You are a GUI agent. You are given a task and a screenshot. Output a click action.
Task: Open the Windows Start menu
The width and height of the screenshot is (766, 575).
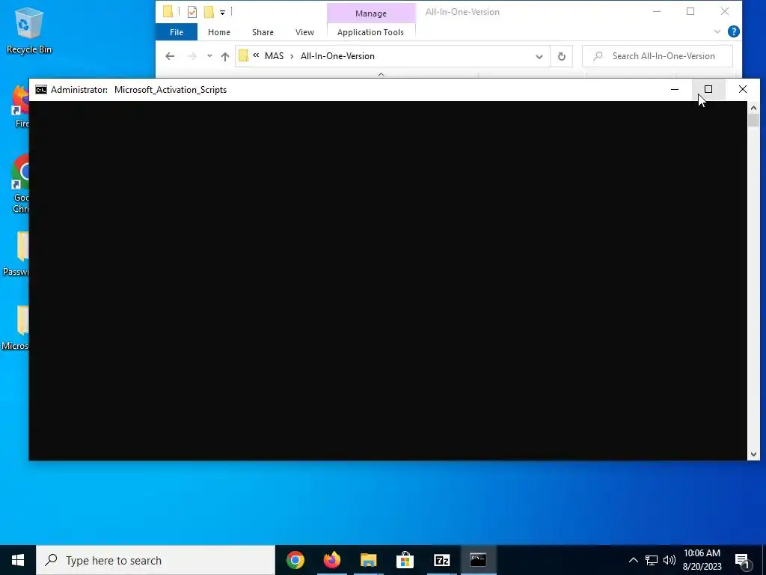coord(18,560)
